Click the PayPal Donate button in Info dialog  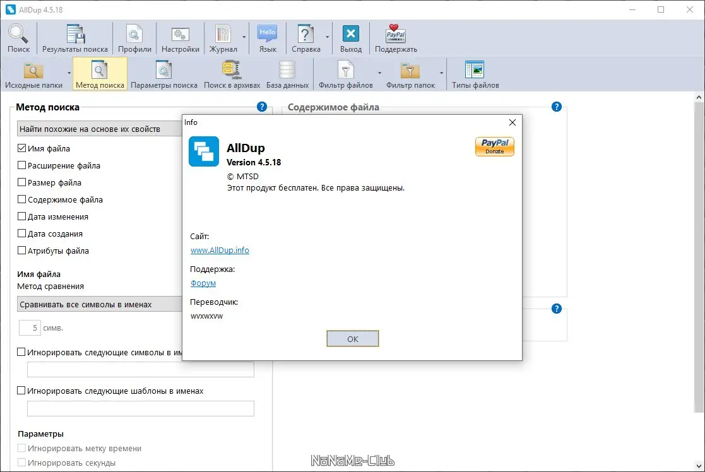[495, 146]
